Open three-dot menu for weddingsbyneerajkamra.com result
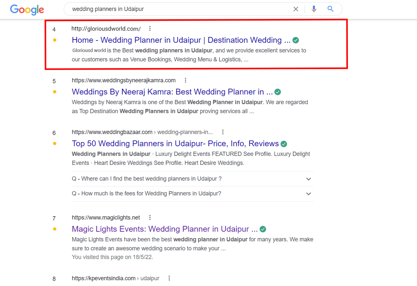Screen dimensions: 417x286 (x=185, y=80)
